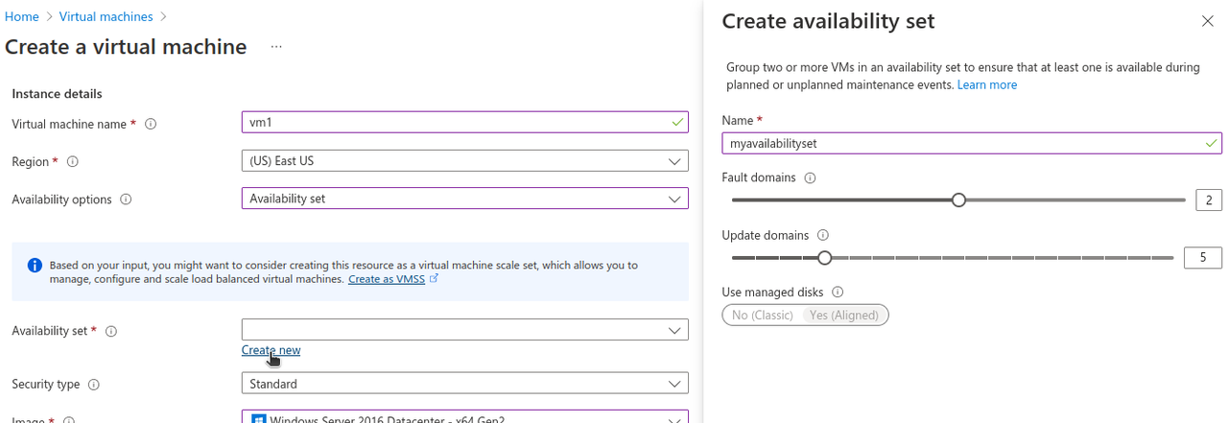Image resolution: width=1228 pixels, height=423 pixels.
Task: Click info icon beside Availability options
Action: [x=126, y=200]
